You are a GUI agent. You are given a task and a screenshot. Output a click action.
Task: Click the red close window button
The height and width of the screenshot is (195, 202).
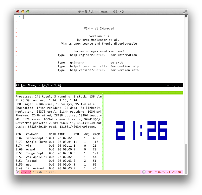coord(18,12)
